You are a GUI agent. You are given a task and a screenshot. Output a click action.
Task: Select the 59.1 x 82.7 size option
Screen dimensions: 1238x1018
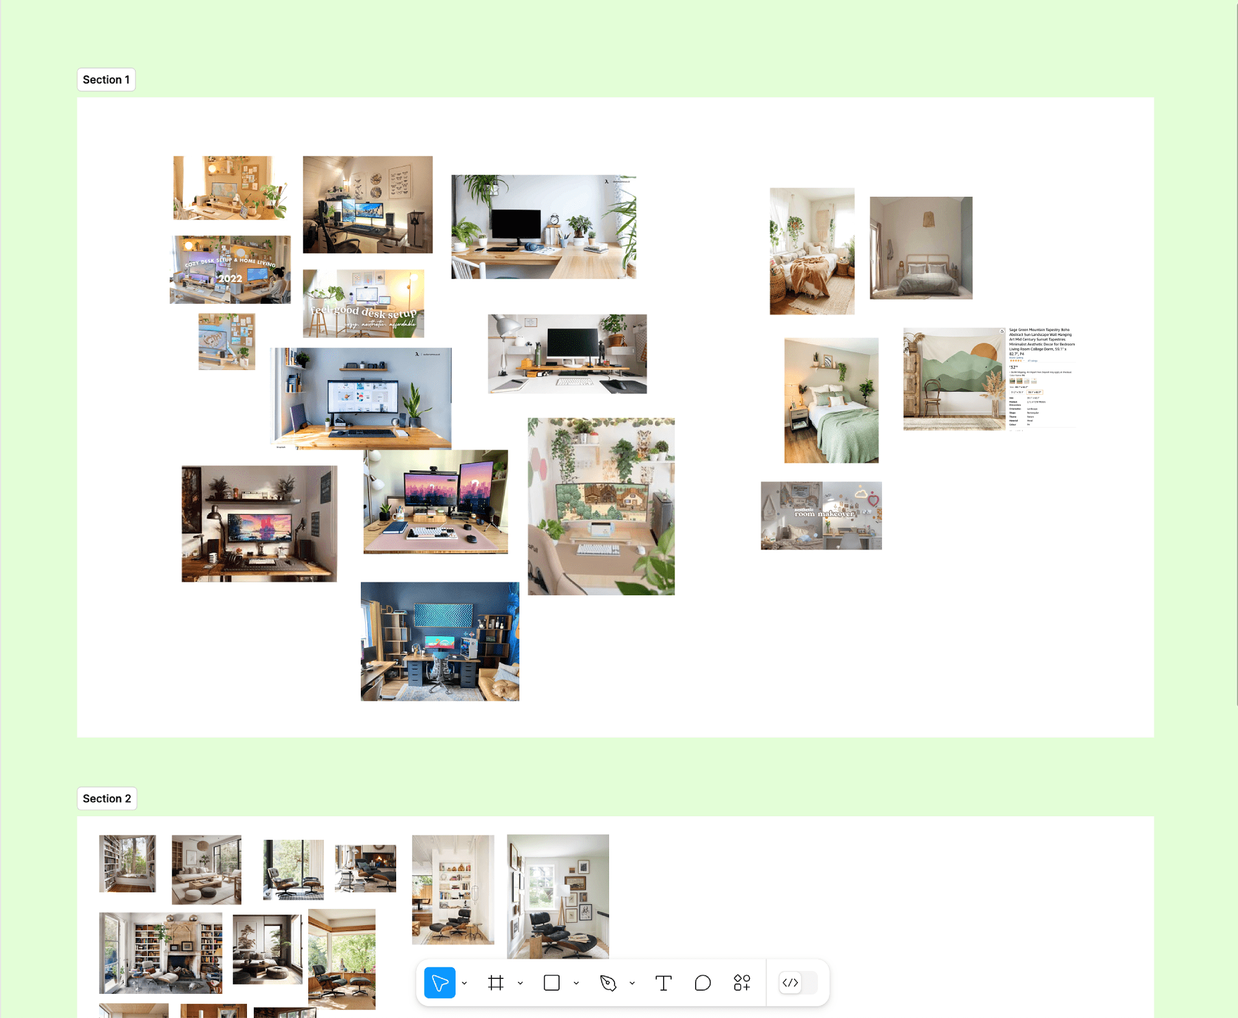[x=1035, y=392]
